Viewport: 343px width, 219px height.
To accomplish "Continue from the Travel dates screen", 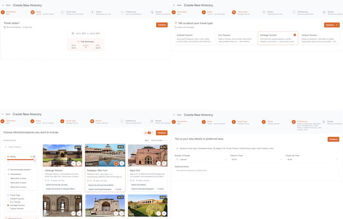I will [x=162, y=25].
